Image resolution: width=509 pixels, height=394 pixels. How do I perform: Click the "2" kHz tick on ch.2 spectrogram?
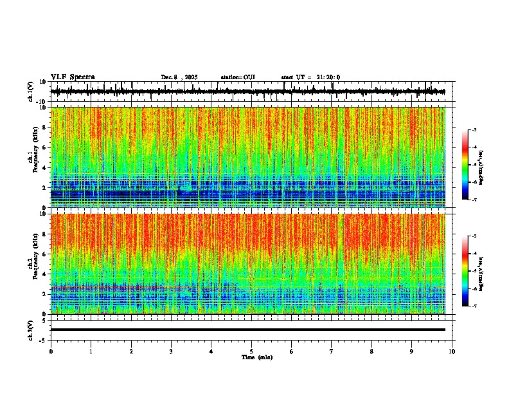pos(44,294)
